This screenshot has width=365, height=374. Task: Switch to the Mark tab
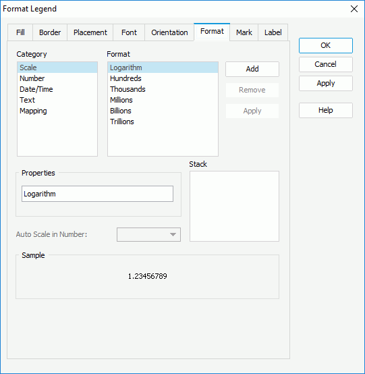[x=244, y=32]
